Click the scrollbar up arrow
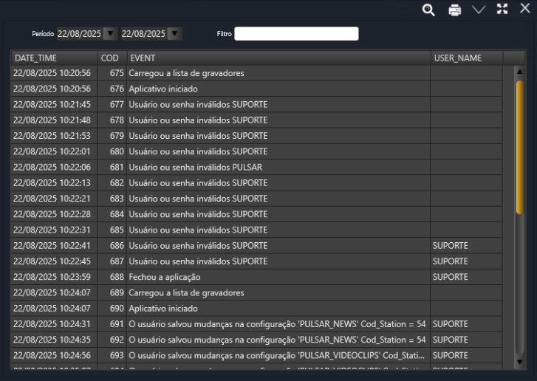 tap(519, 72)
